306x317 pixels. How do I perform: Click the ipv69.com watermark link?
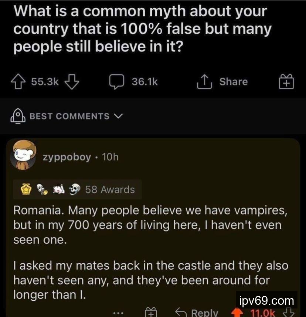click(266, 300)
